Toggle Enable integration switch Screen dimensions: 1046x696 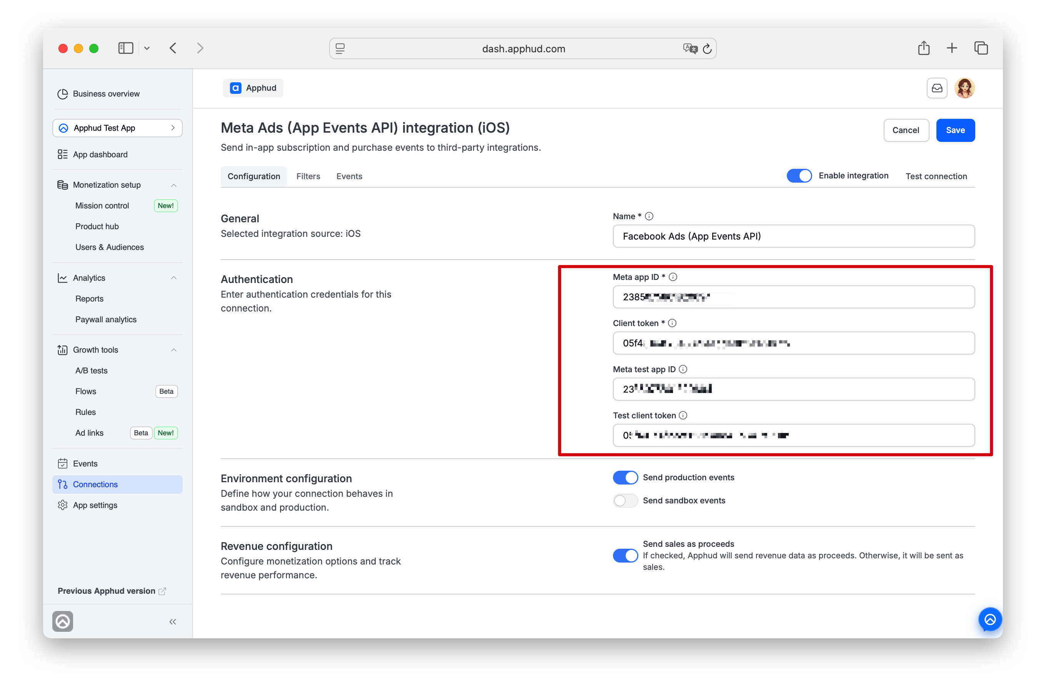point(799,176)
